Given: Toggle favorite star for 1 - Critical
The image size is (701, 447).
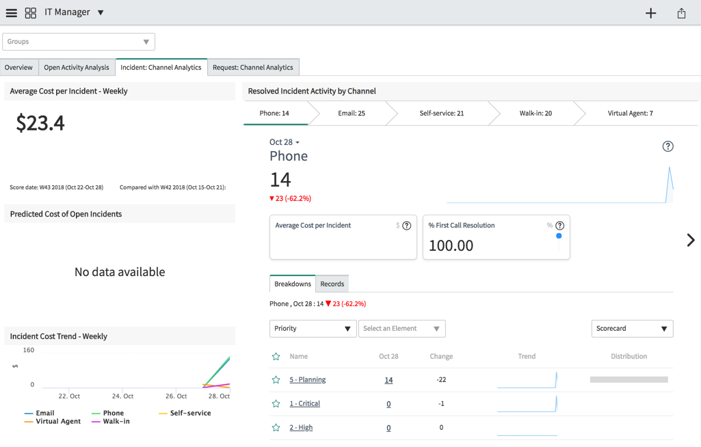Looking at the screenshot, I should (276, 404).
